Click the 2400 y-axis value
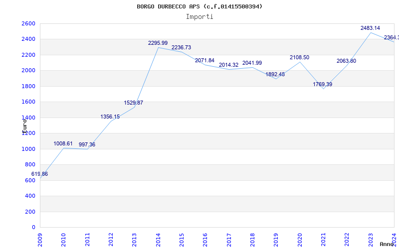Screen dimensions: 399x249 28,39
